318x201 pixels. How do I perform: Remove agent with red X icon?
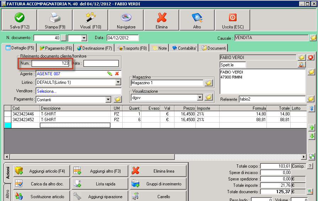tap(117, 74)
